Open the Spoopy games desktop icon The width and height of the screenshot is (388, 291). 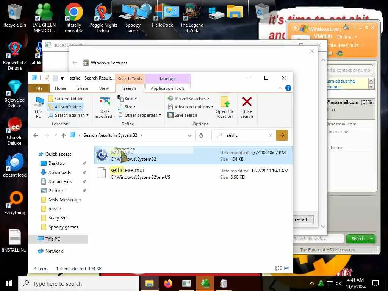(133, 18)
